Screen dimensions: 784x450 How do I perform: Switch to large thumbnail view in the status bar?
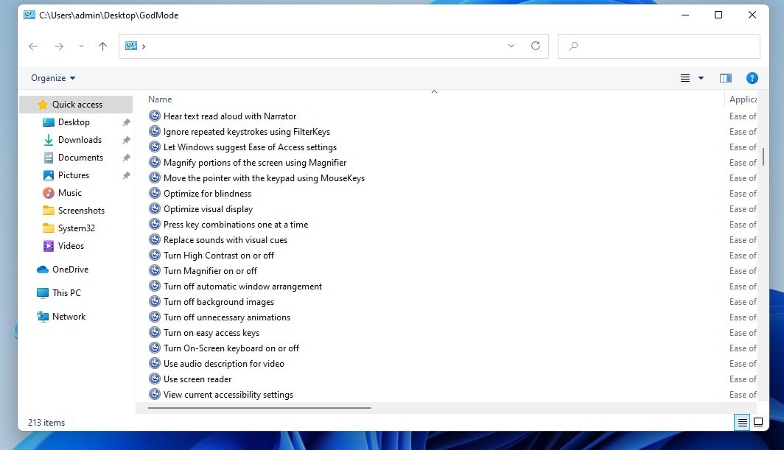(758, 422)
